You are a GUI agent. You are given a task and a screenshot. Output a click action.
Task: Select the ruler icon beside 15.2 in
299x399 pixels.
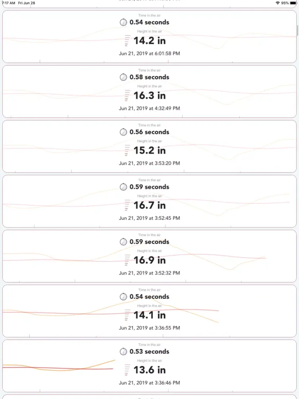[127, 150]
